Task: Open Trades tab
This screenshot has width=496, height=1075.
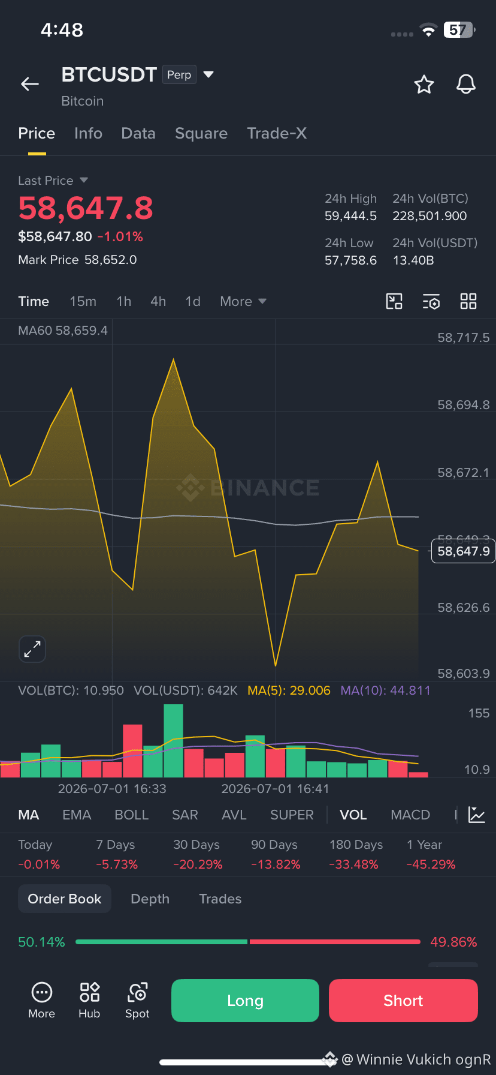Action: 220,899
